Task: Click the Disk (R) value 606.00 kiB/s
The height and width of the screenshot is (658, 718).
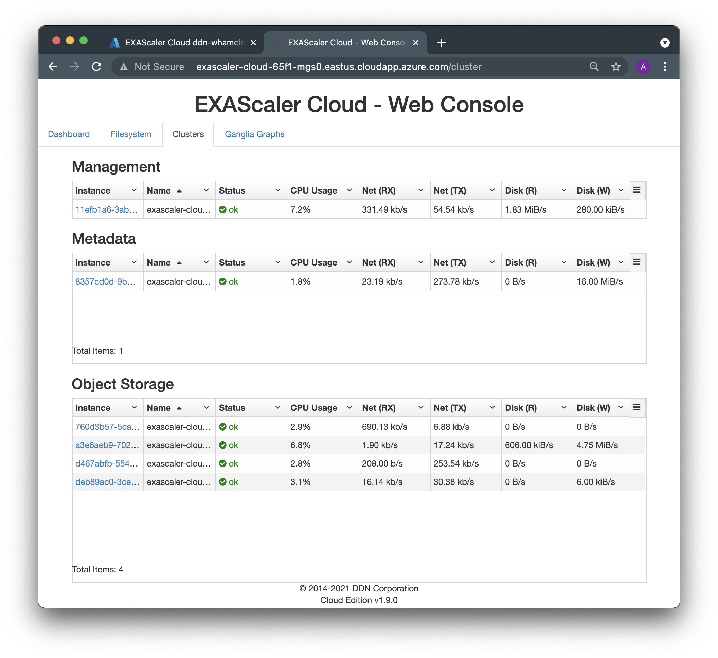Action: [528, 445]
